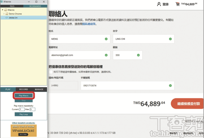
Task: Open the Other Ipswitch products link
Action: point(23,123)
